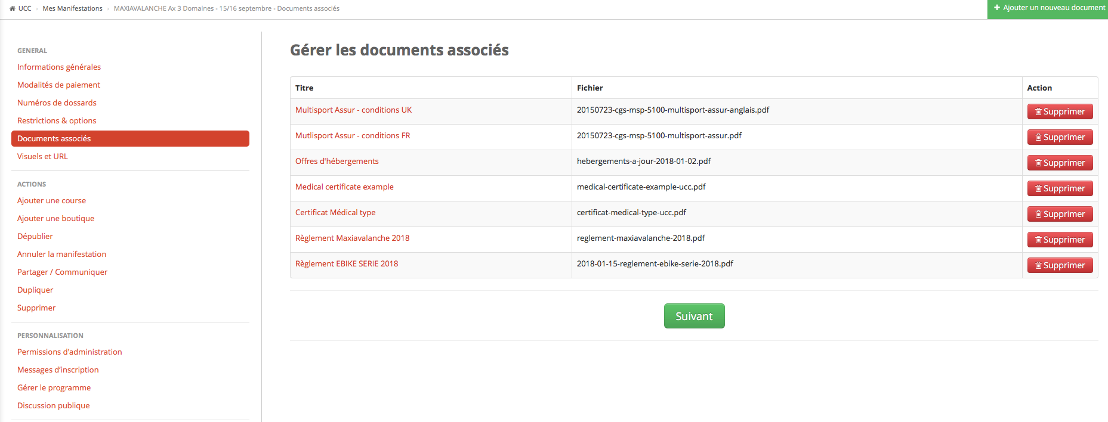
Task: Click filename certificat-medical-type-ucc.pdf
Action: click(631, 212)
